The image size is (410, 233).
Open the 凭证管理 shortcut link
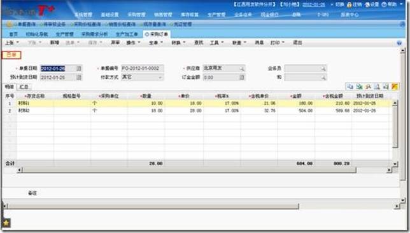tap(183, 25)
